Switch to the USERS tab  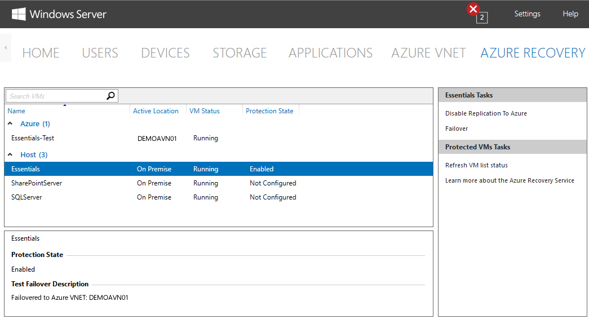[100, 53]
